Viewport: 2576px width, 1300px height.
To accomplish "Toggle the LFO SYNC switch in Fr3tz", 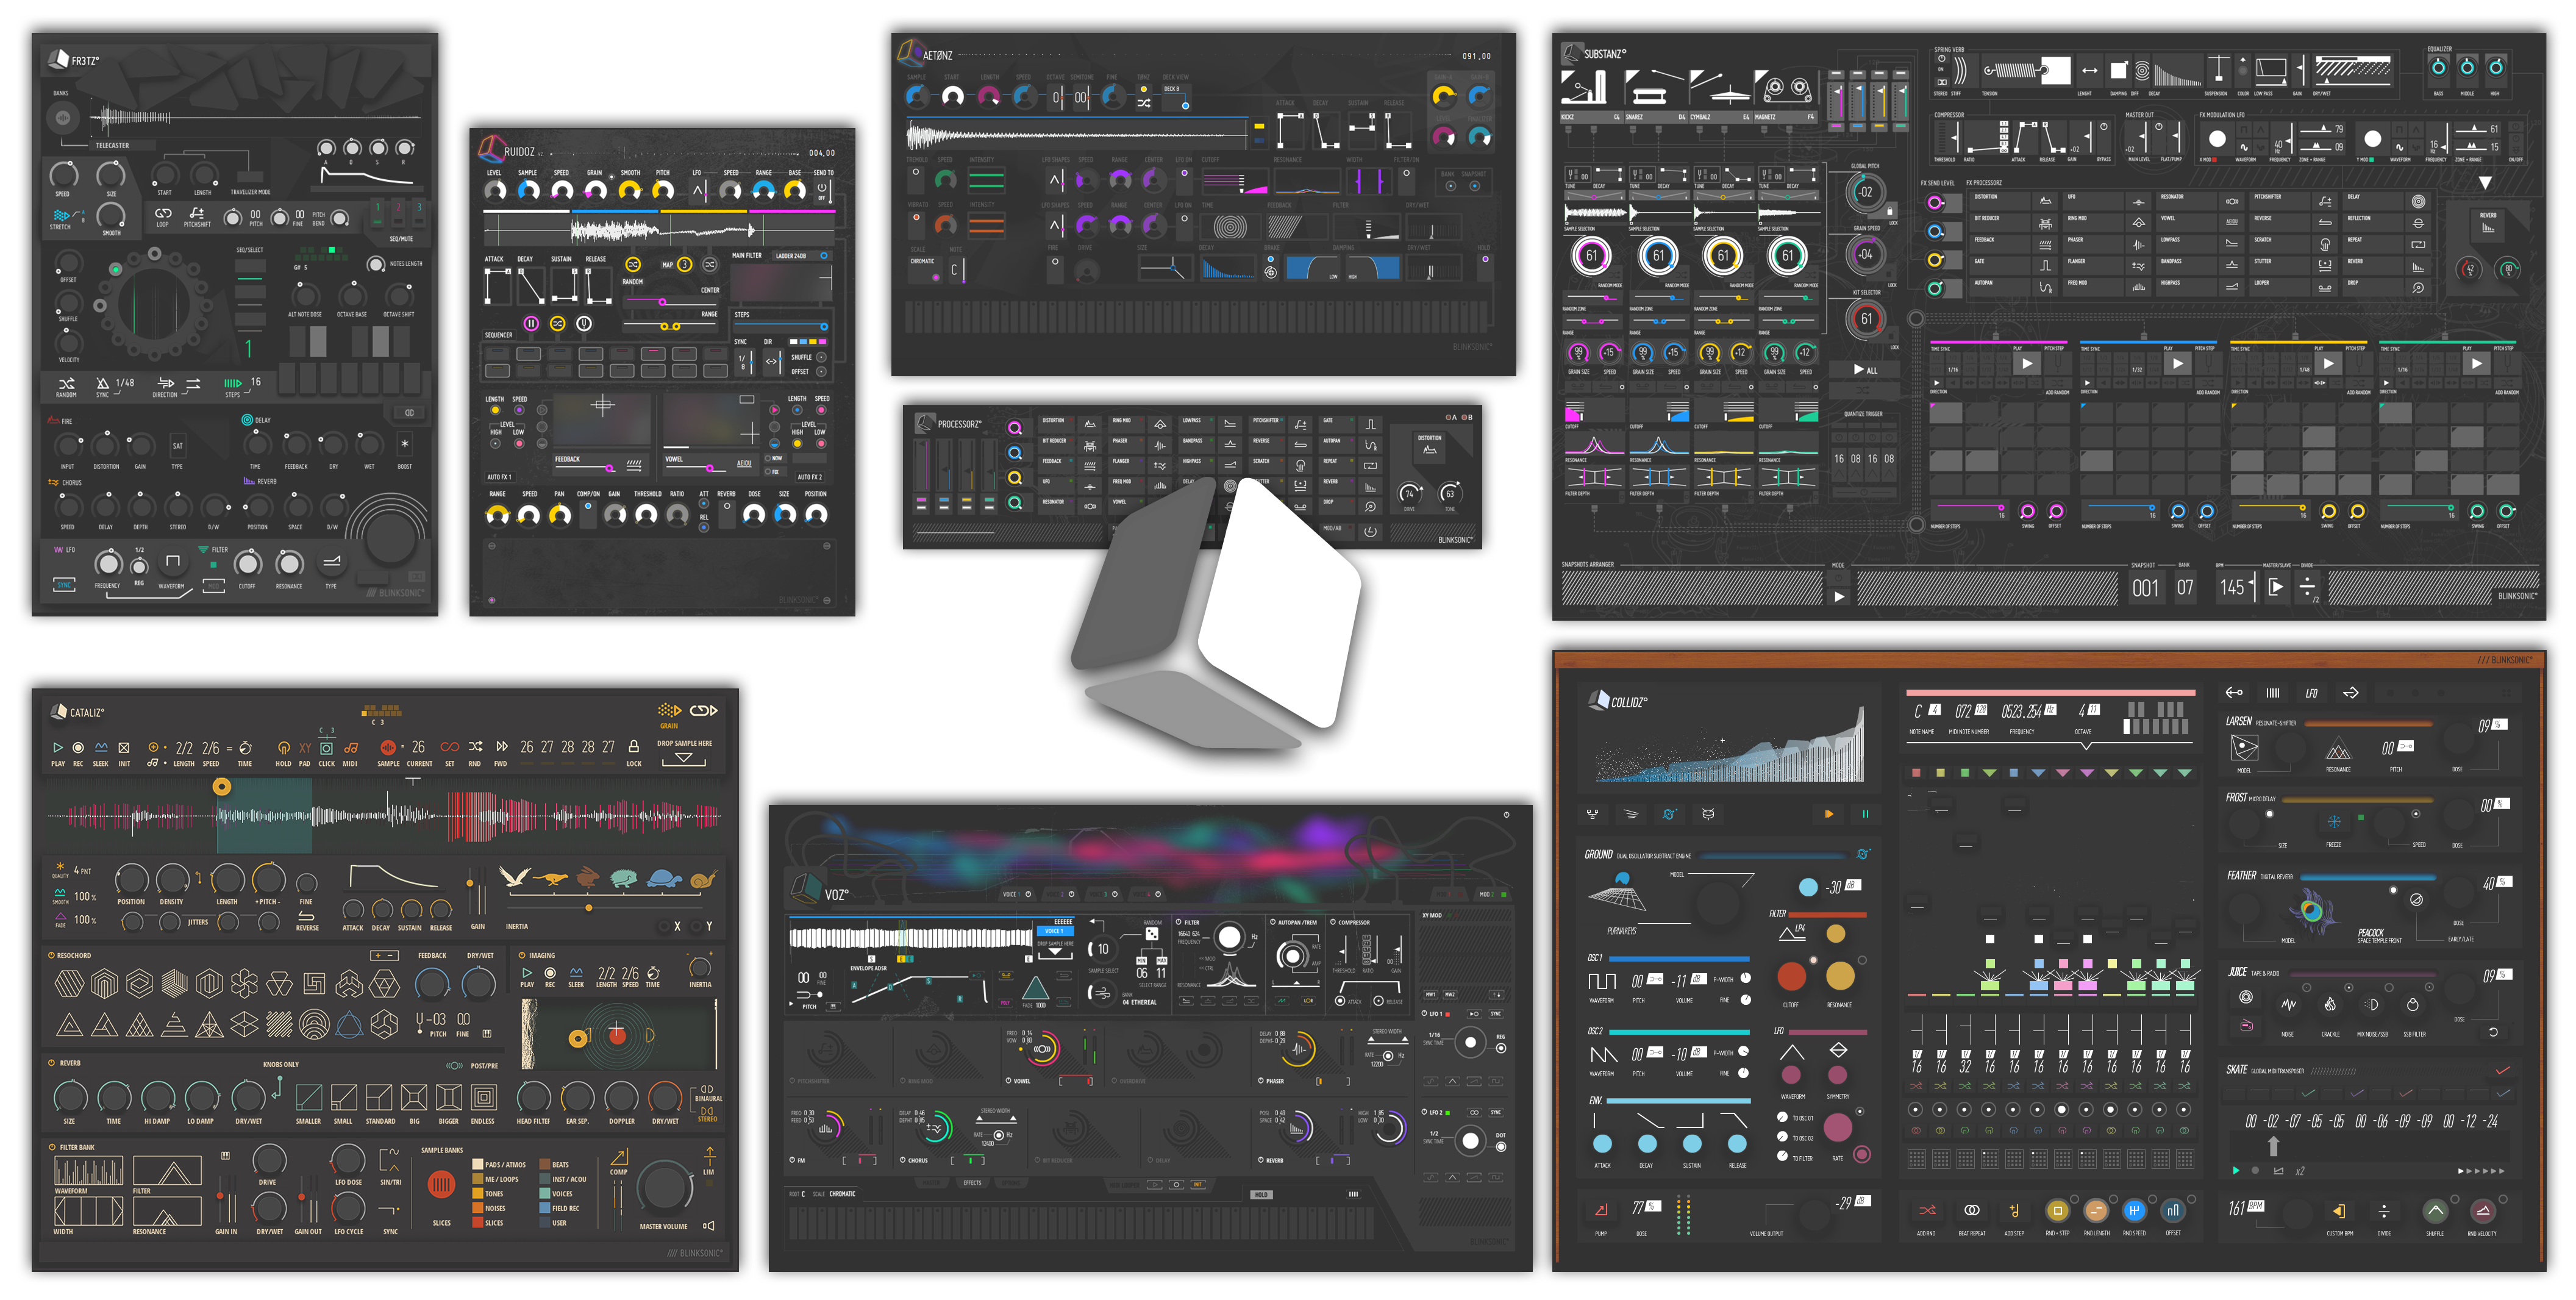I will tap(64, 585).
